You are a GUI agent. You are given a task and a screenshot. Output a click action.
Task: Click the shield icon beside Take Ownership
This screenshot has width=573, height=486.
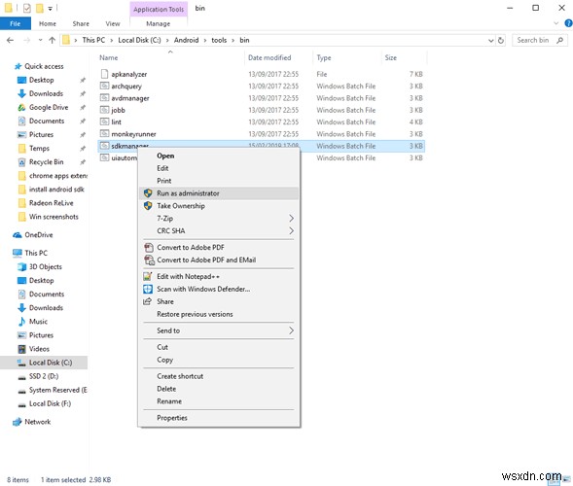[x=148, y=206]
